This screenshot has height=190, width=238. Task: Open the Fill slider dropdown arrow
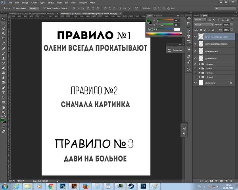[x=232, y=30]
